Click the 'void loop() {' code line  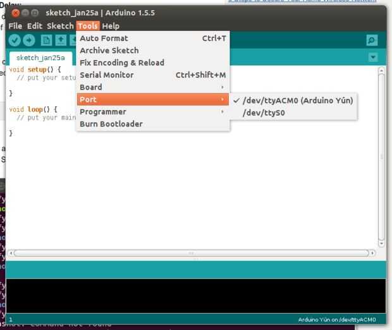click(x=34, y=109)
